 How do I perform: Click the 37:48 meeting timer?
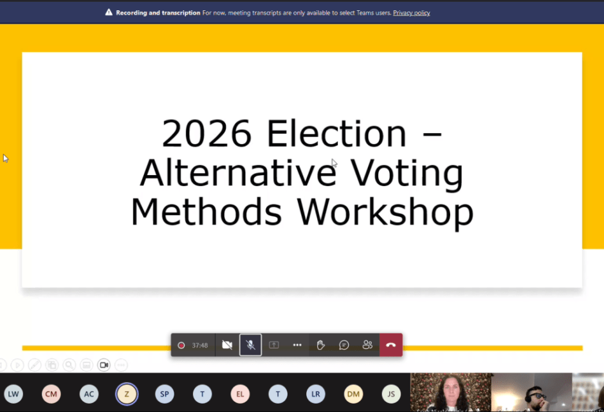[199, 345]
